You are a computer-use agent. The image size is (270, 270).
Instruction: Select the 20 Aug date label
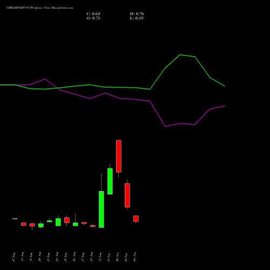pyautogui.click(x=39, y=257)
